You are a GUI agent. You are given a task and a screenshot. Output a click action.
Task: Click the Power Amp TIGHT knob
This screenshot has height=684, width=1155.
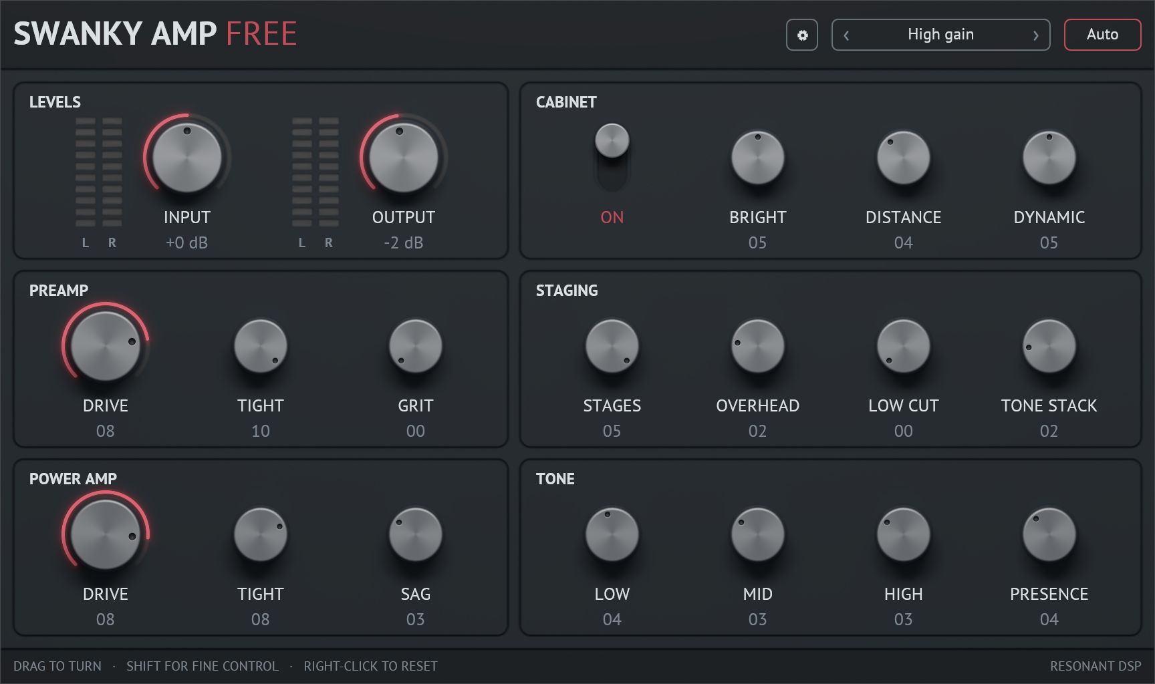click(261, 534)
